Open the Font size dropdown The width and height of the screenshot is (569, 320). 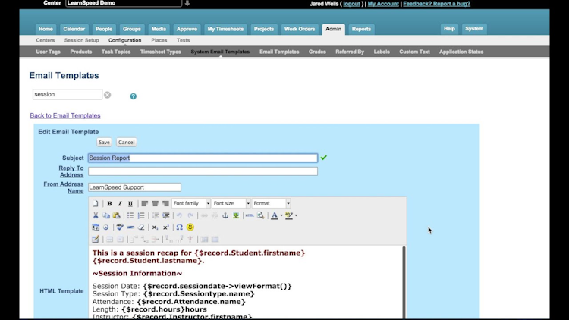pos(231,203)
